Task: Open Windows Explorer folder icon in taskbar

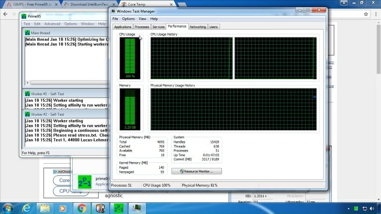Action: (45, 208)
